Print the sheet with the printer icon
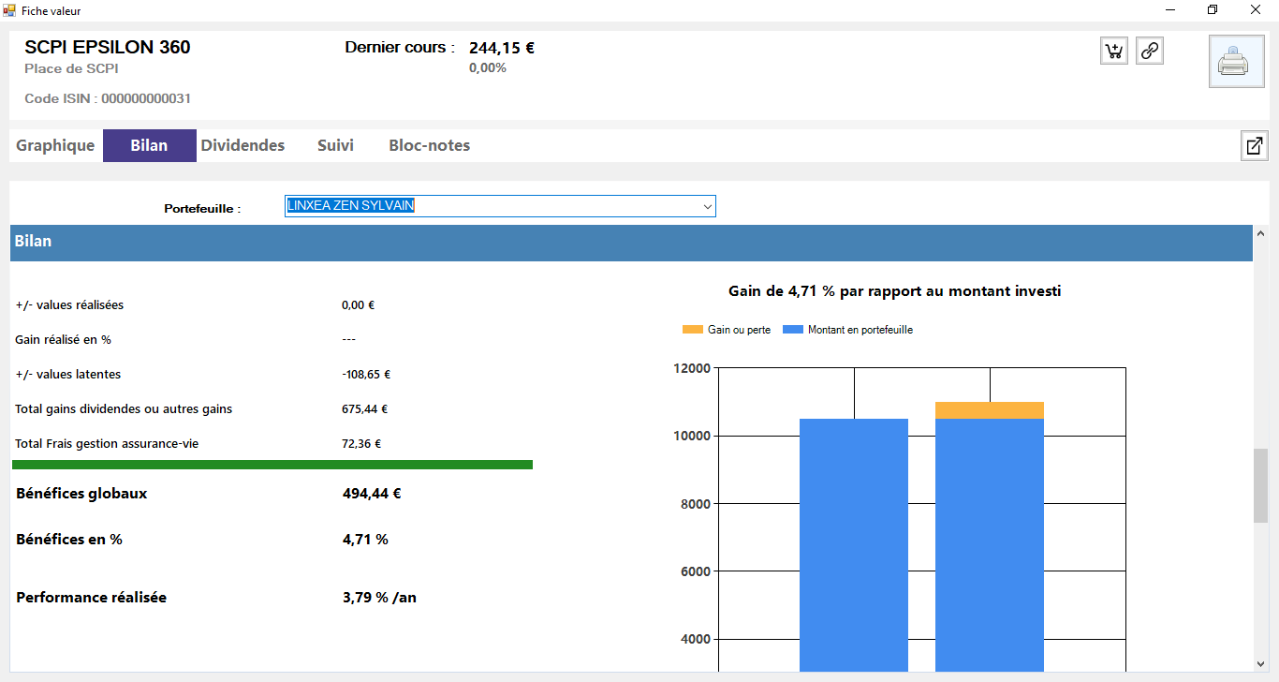The image size is (1279, 682). [x=1236, y=62]
